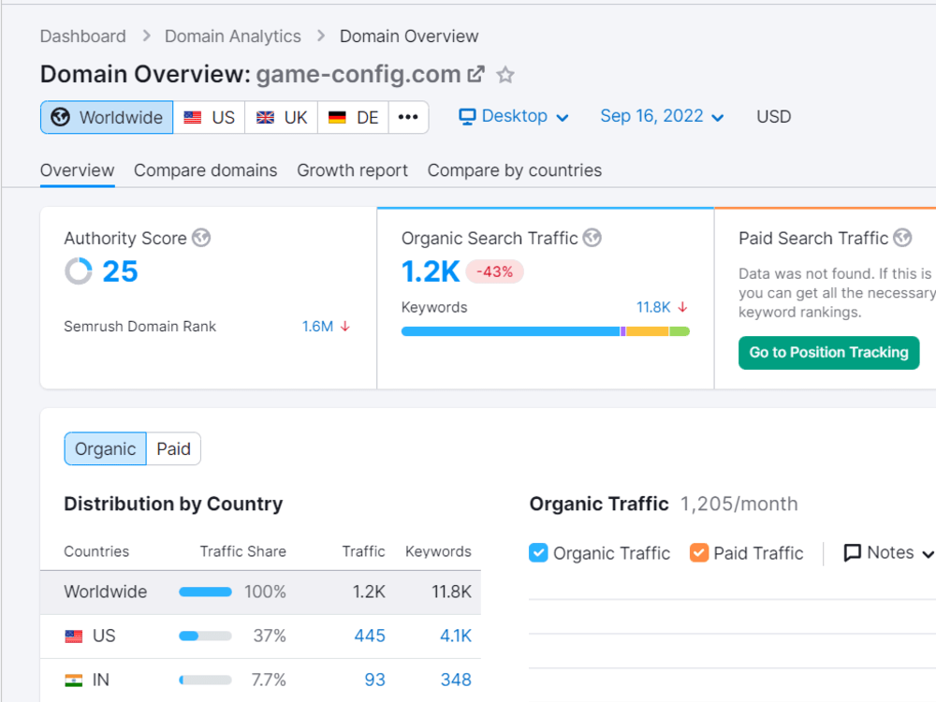Screen dimensions: 936x702
Task: Click Go to Position Tracking button
Action: [828, 353]
